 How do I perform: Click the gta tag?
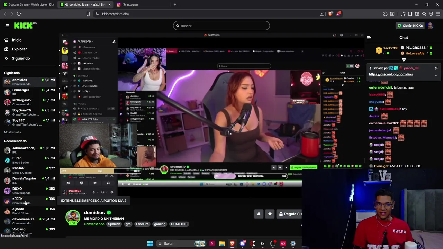(128, 224)
